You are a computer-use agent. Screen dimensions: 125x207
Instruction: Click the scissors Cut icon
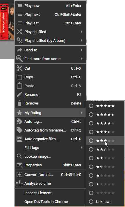tap(19, 69)
